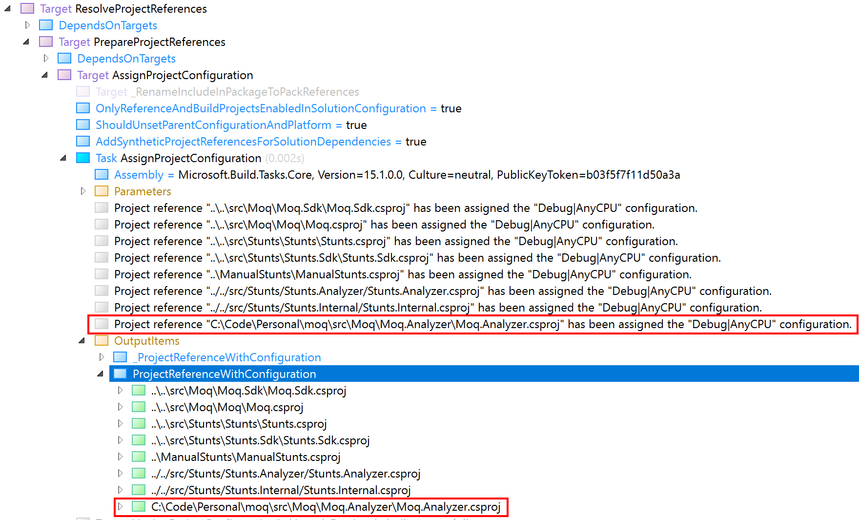Screen dimensions: 859x520
Task: Click the cyan Task AssignProjectConfiguration icon
Action: 83,158
